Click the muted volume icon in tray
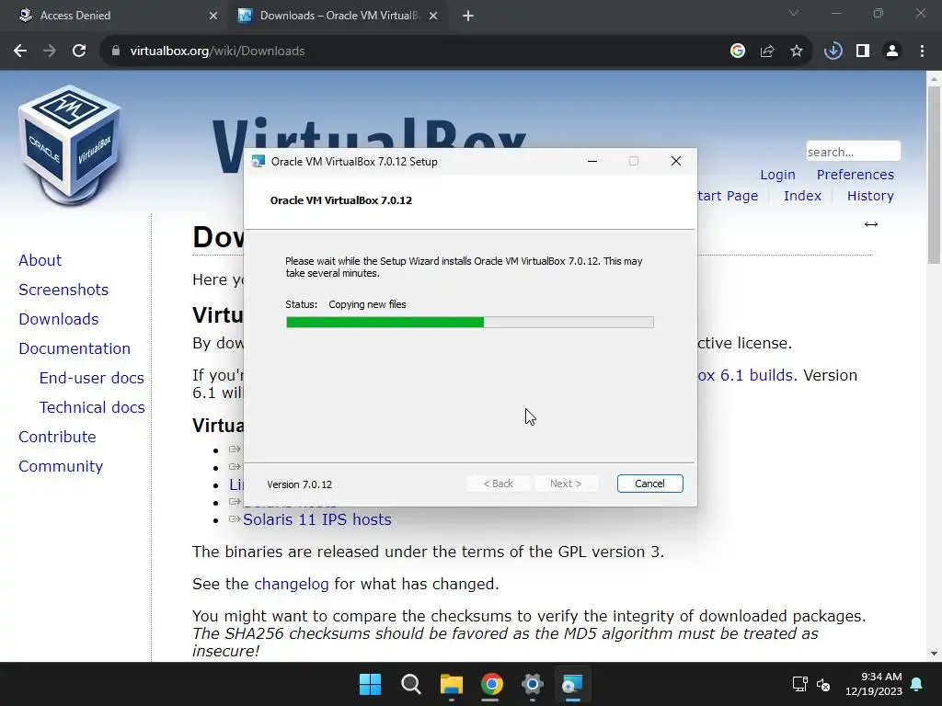 point(823,684)
